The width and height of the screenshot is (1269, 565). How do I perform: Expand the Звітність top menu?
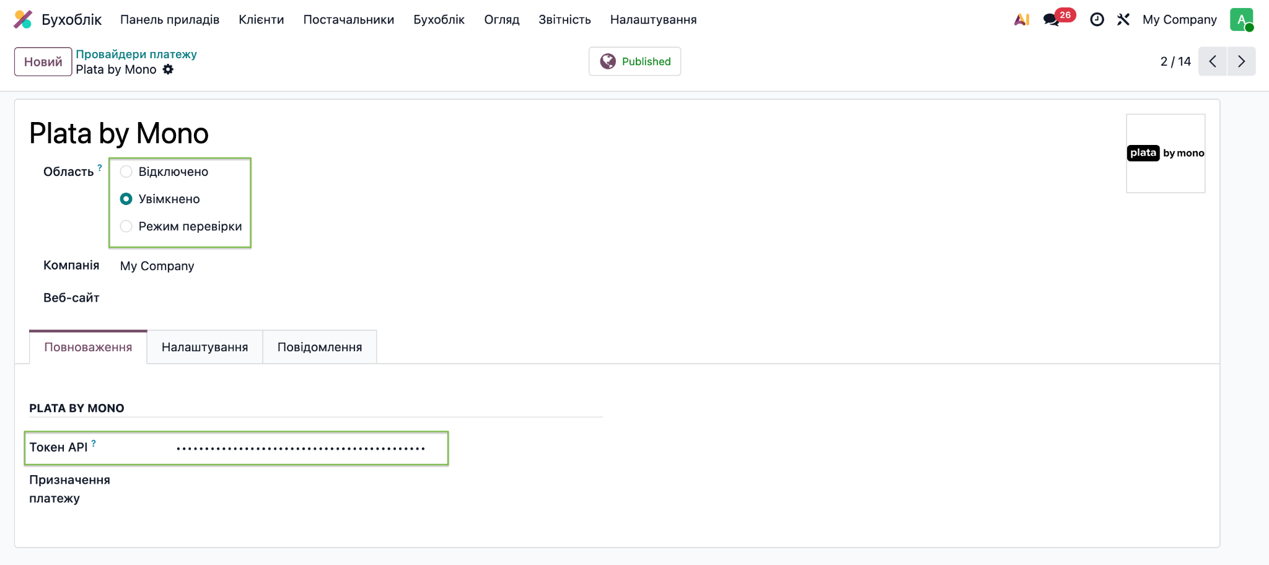564,19
